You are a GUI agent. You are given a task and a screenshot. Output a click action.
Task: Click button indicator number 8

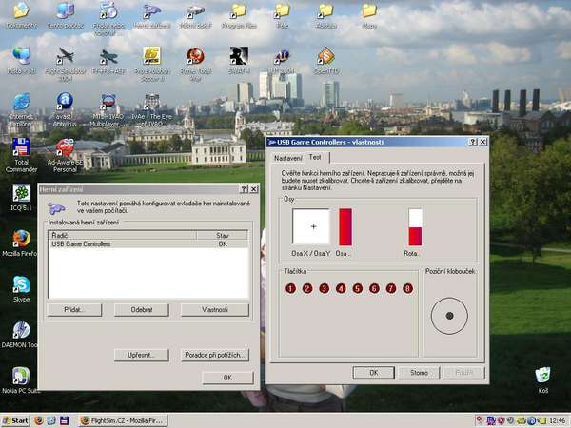(x=407, y=288)
